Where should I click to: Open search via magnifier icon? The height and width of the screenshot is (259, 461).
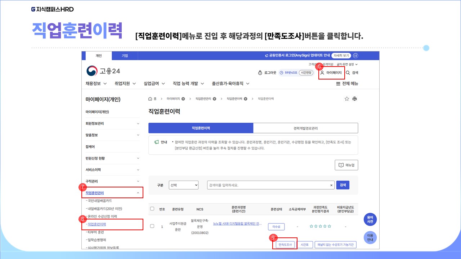point(348,73)
